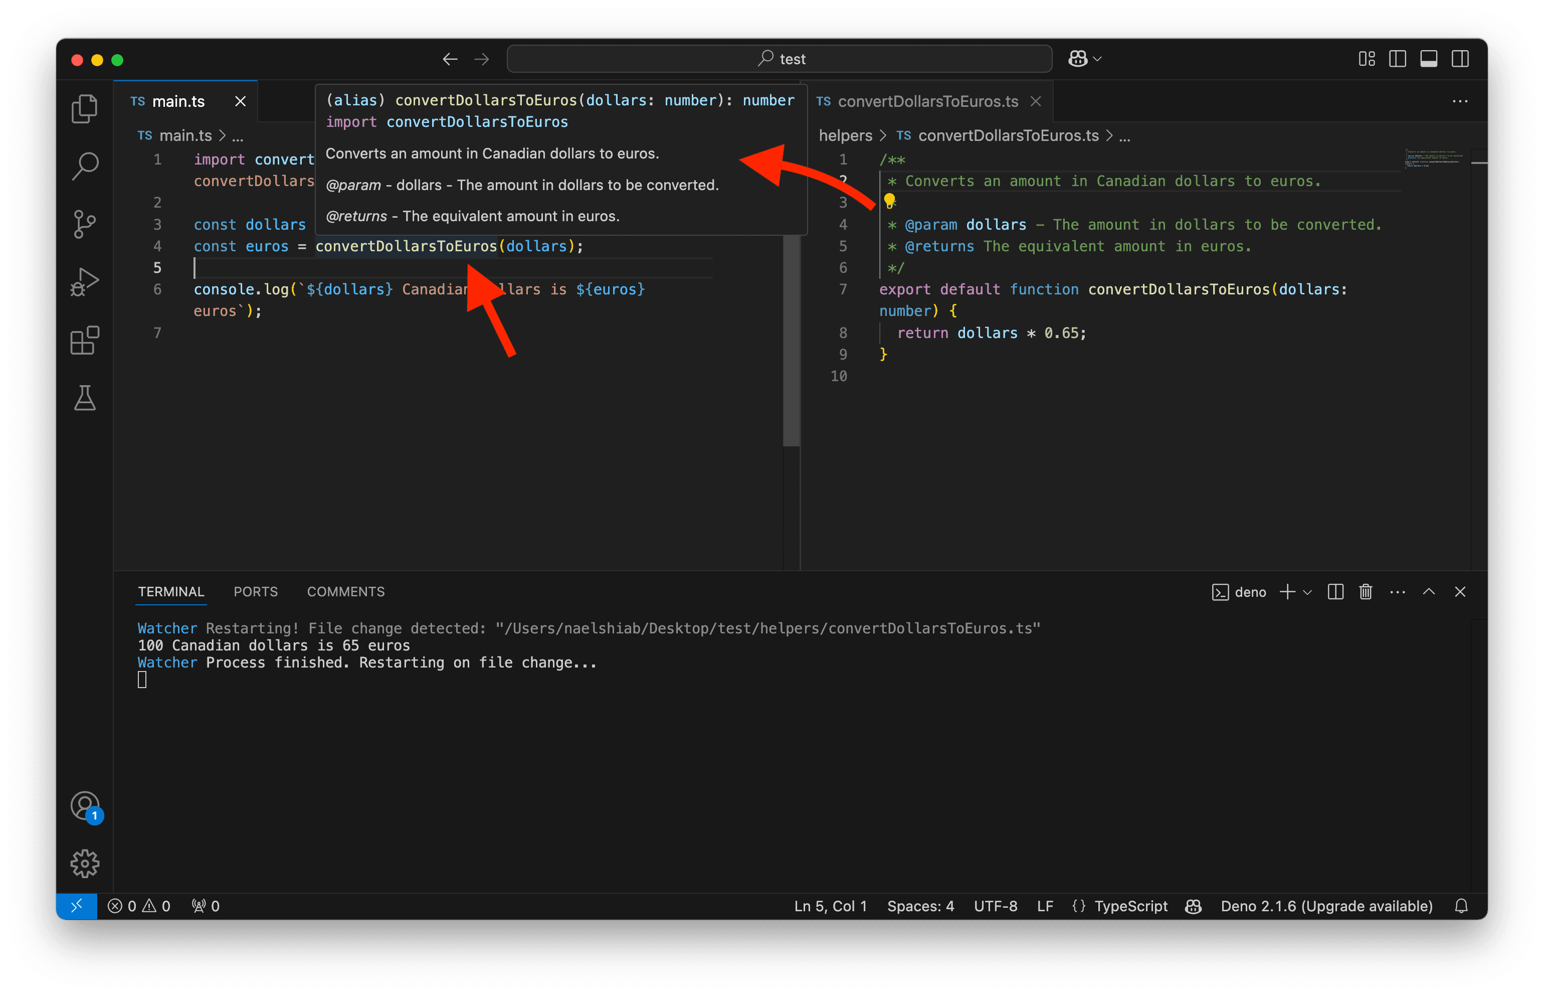Click convertDollarsToEuros call on line 4
The image size is (1544, 994).
point(407,246)
